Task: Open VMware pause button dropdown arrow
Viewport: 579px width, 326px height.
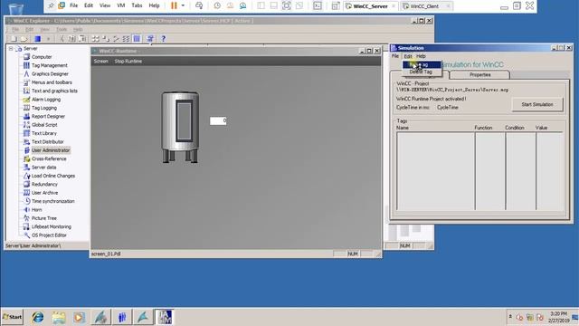Action: [183, 5]
